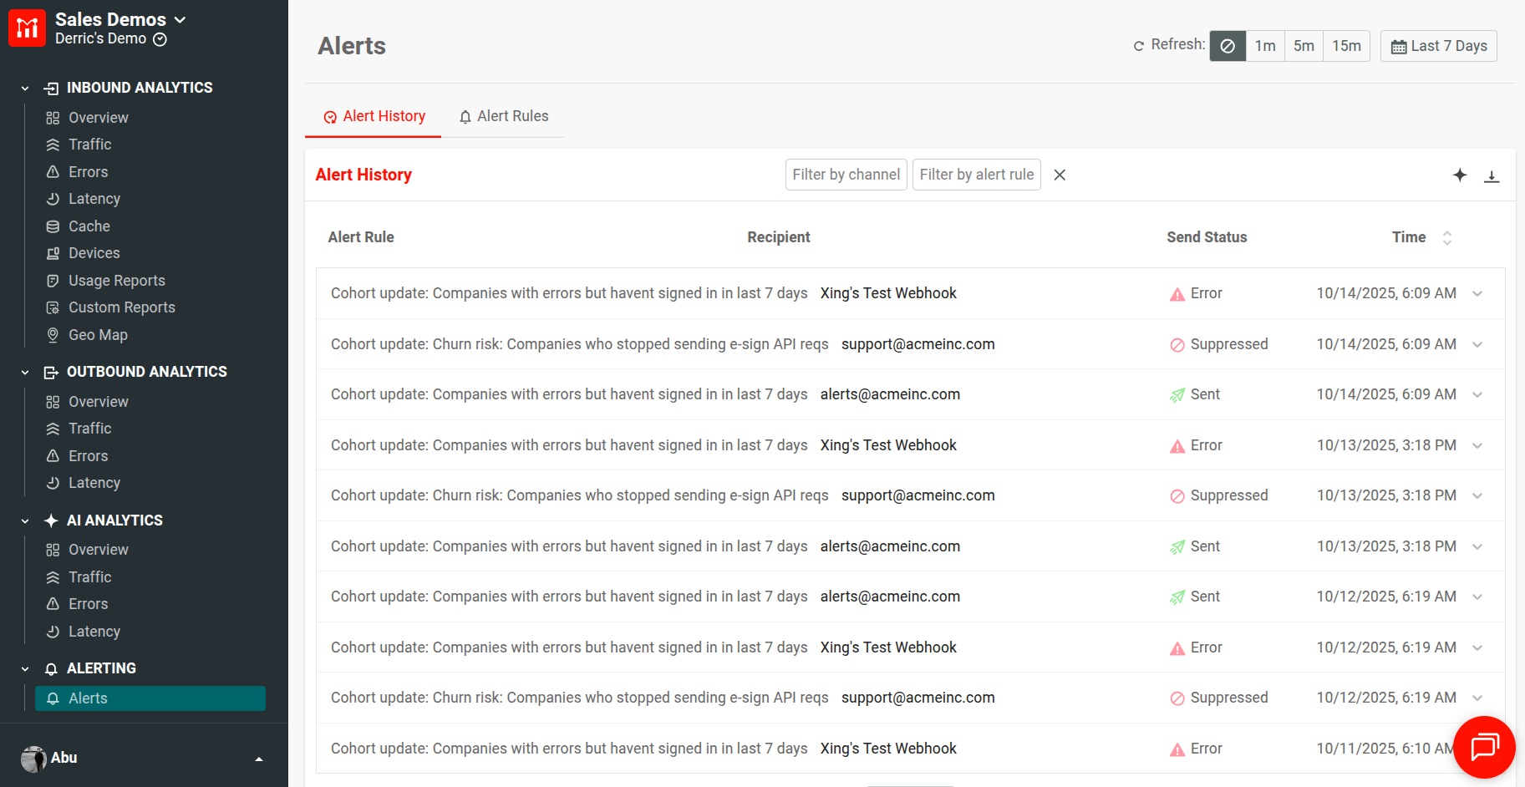Click the refresh arrow icon near Refresh controls
This screenshot has width=1525, height=787.
tap(1139, 46)
